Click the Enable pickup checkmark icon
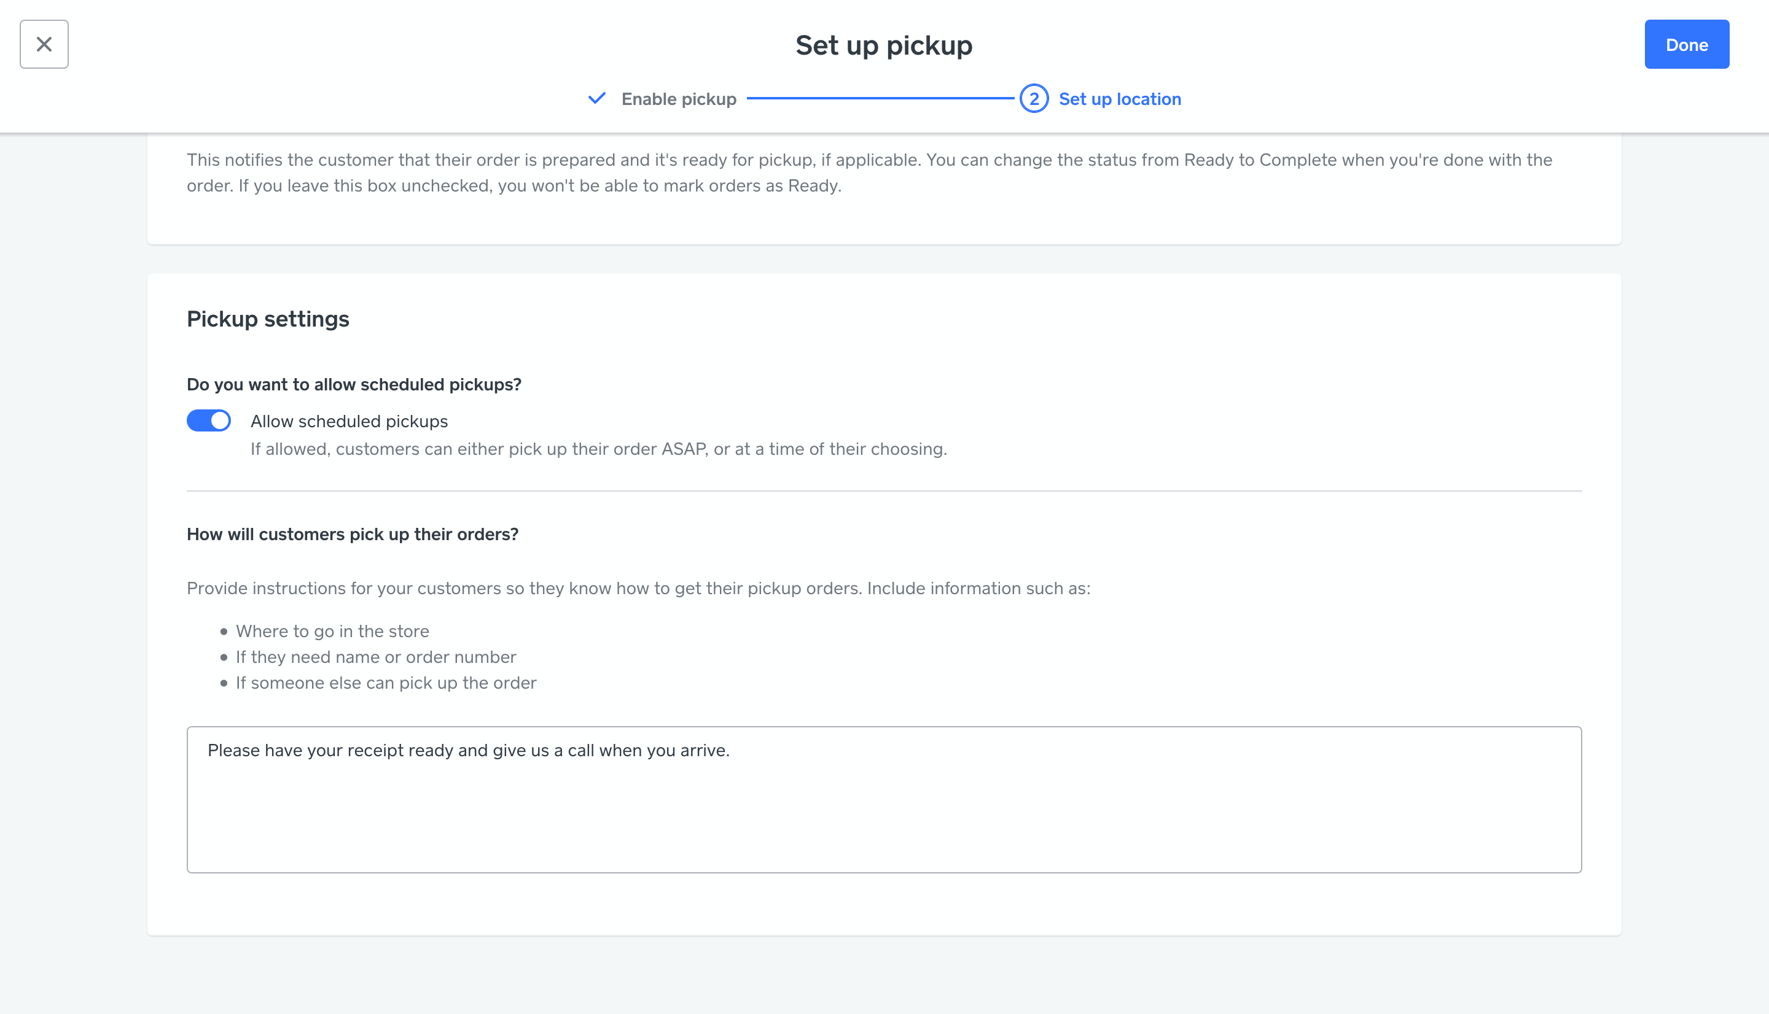The image size is (1769, 1014). (x=597, y=98)
